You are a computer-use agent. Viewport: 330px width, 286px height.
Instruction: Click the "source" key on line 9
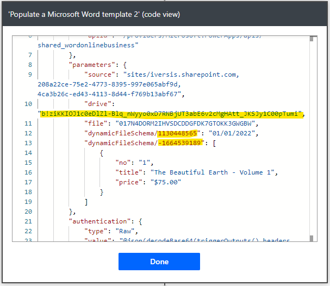pos(99,74)
